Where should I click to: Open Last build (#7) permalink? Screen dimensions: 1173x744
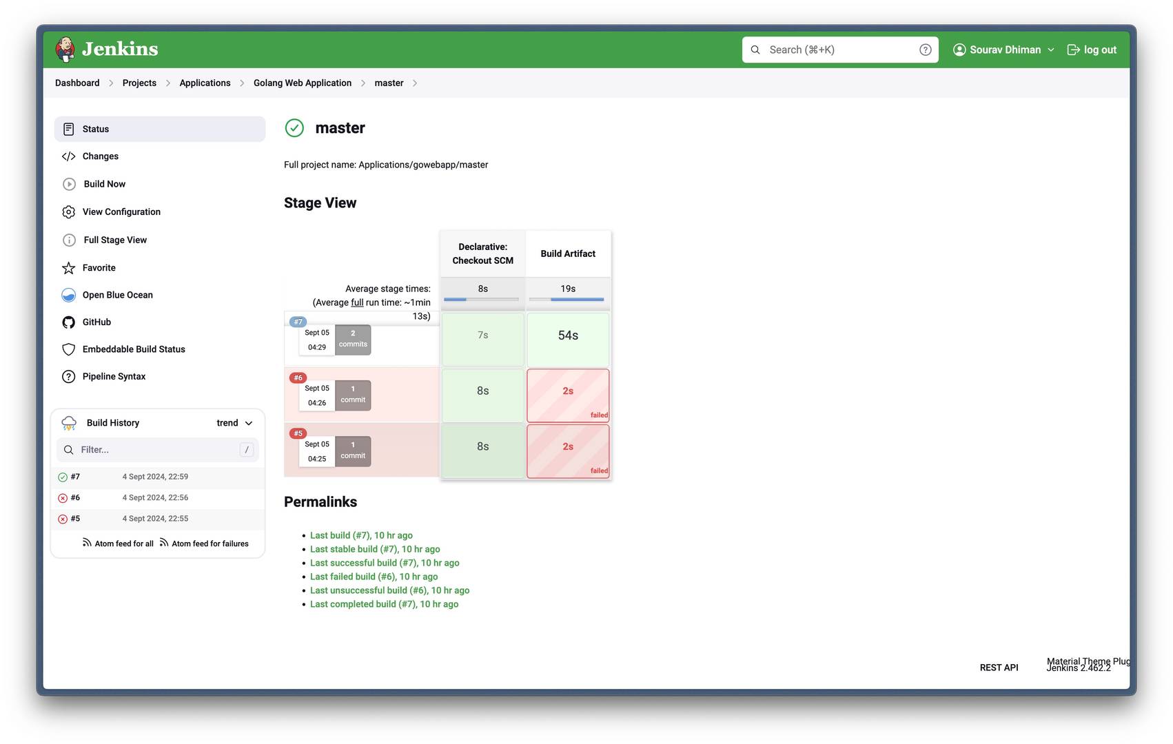[x=361, y=535]
